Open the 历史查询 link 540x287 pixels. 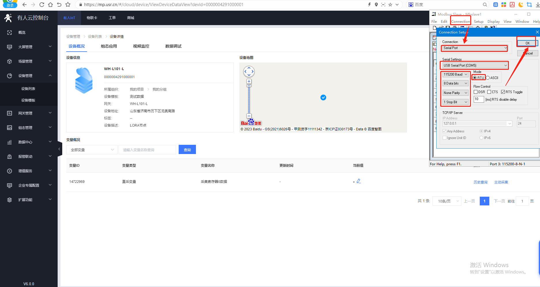(x=480, y=182)
